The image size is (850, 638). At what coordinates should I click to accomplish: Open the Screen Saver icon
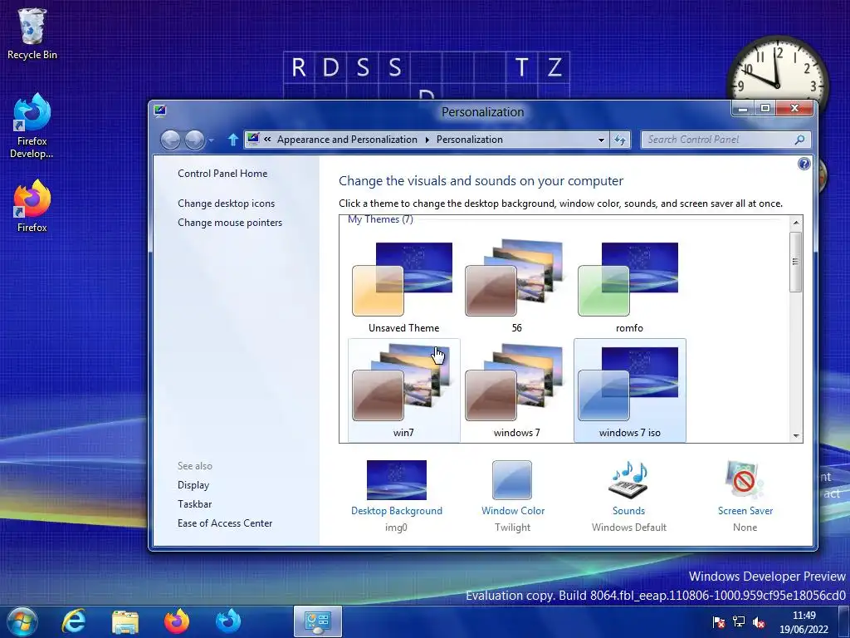coord(745,480)
